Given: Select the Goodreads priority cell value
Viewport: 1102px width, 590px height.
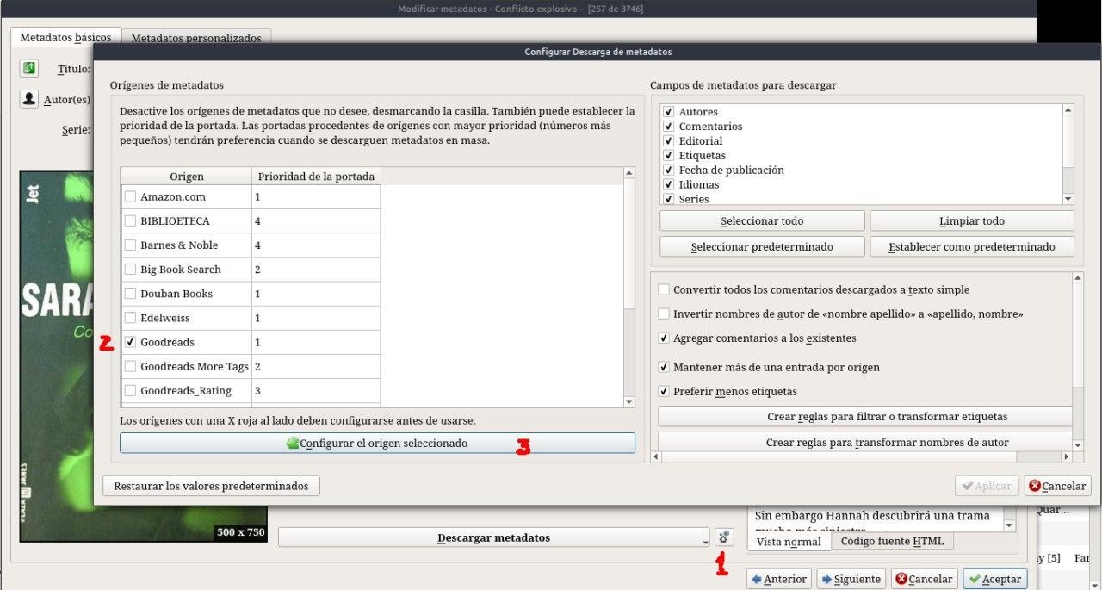Looking at the screenshot, I should click(x=316, y=342).
